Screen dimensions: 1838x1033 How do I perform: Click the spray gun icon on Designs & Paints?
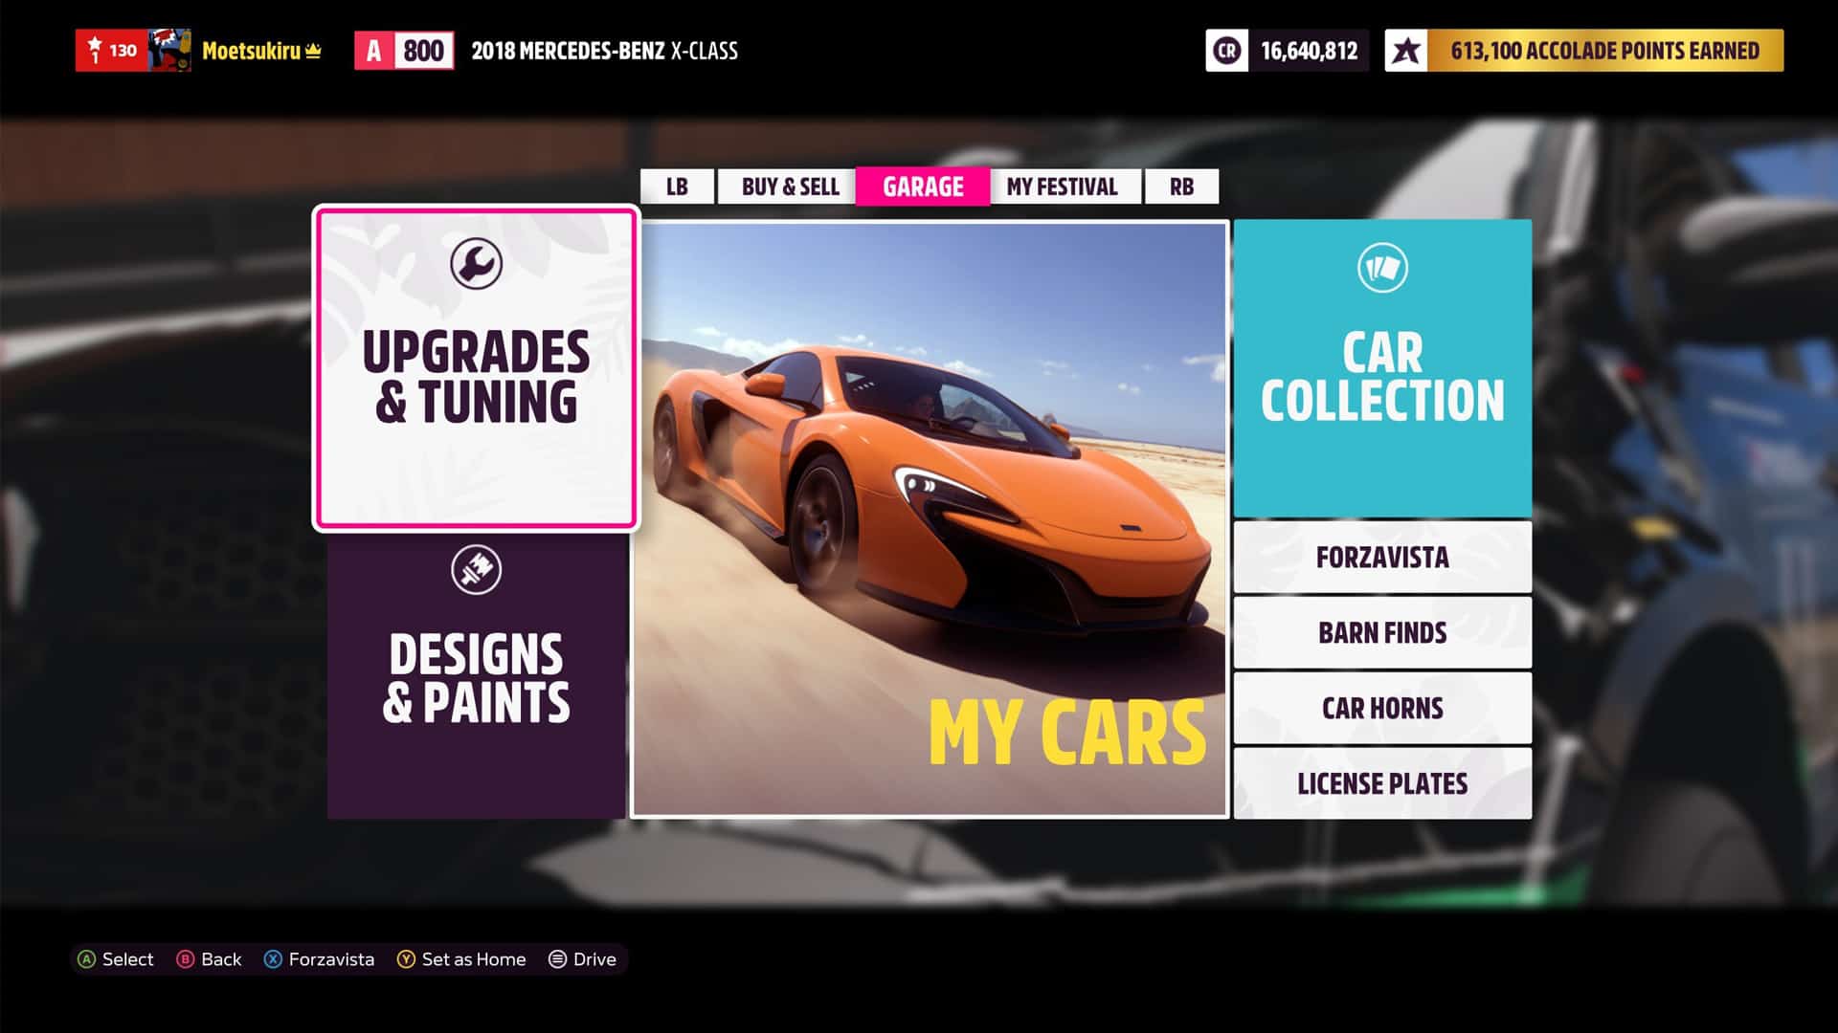click(x=477, y=568)
